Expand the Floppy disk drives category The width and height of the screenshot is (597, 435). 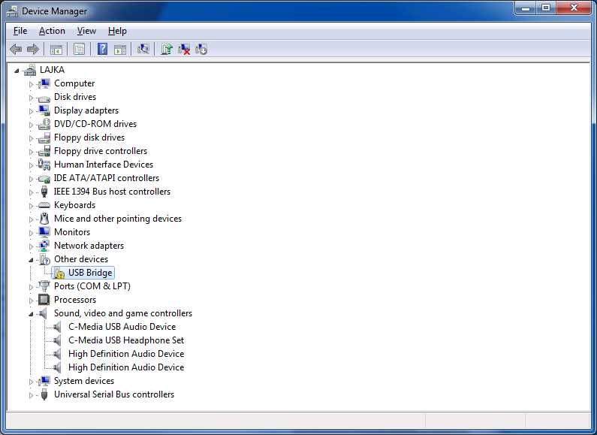32,138
